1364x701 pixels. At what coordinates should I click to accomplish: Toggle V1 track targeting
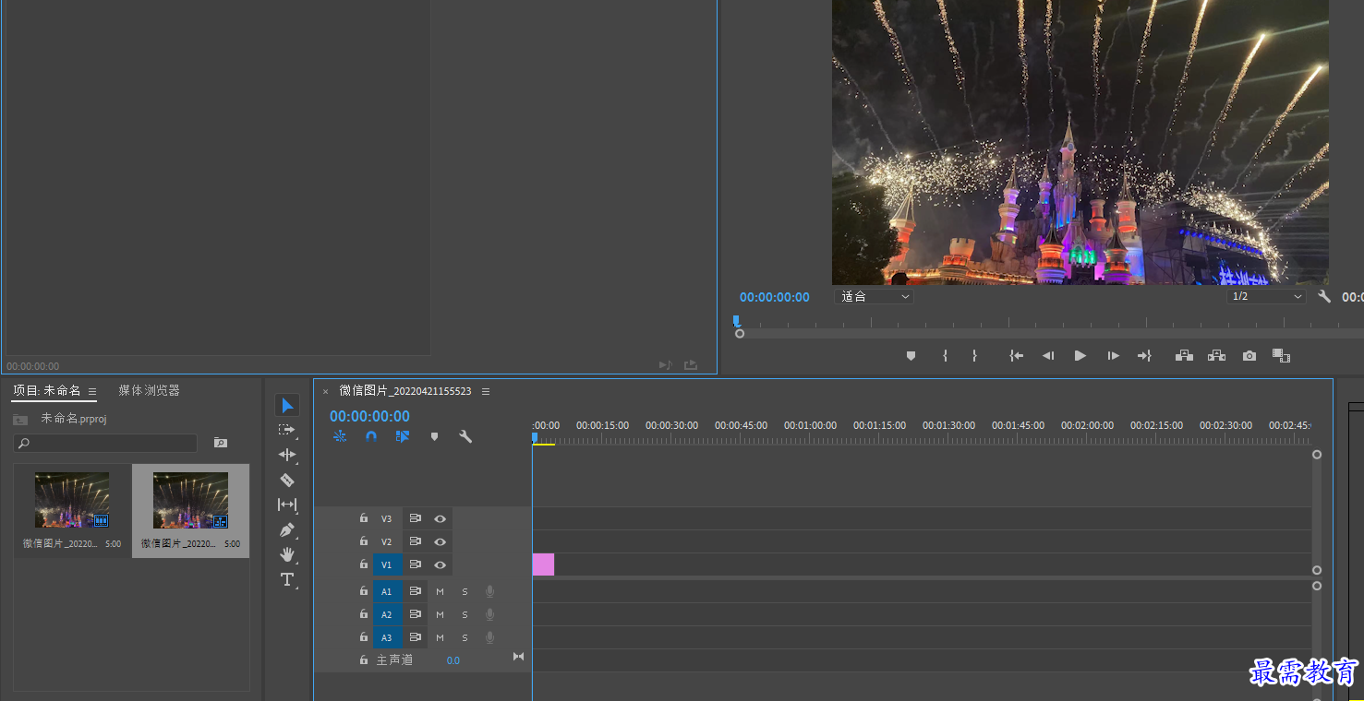pos(387,564)
